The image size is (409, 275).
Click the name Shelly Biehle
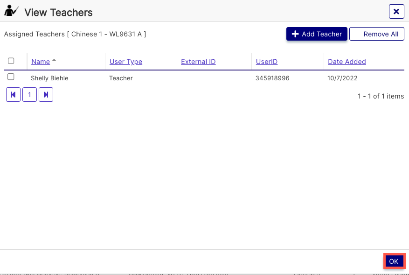coord(49,78)
